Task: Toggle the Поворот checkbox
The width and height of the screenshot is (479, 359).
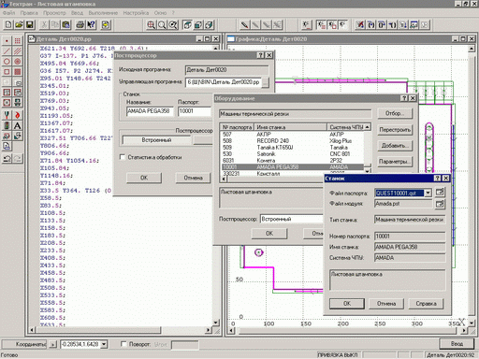Action: click(x=123, y=344)
